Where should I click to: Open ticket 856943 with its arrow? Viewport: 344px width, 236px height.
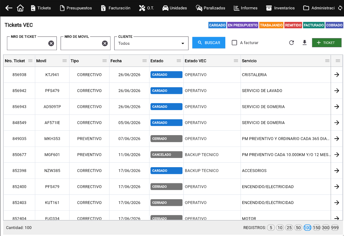(336, 107)
